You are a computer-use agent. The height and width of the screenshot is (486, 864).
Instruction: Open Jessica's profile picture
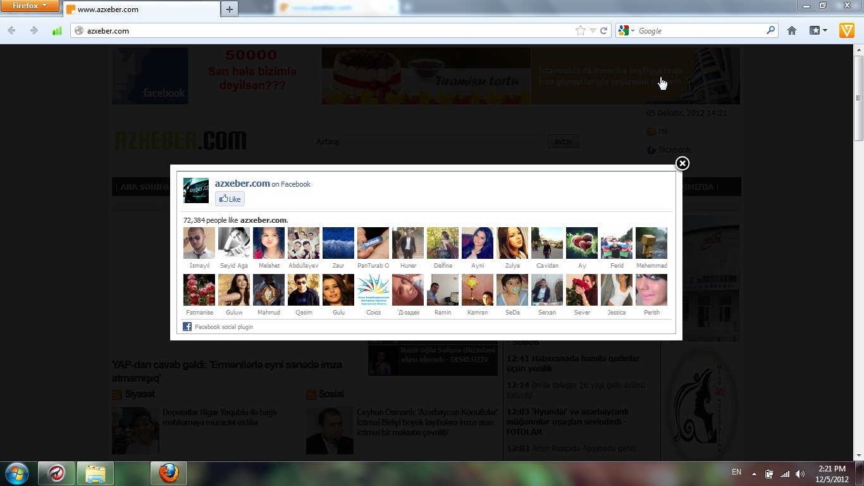(617, 290)
